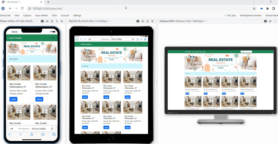Reload the page with the browser refresh icon
This screenshot has height=144, width=278.
[x=22, y=9]
